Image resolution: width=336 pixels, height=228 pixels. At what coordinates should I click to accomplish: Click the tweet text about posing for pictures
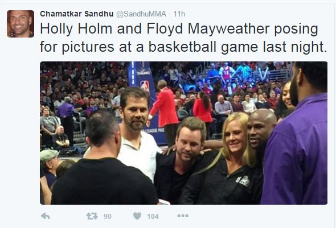(x=183, y=38)
